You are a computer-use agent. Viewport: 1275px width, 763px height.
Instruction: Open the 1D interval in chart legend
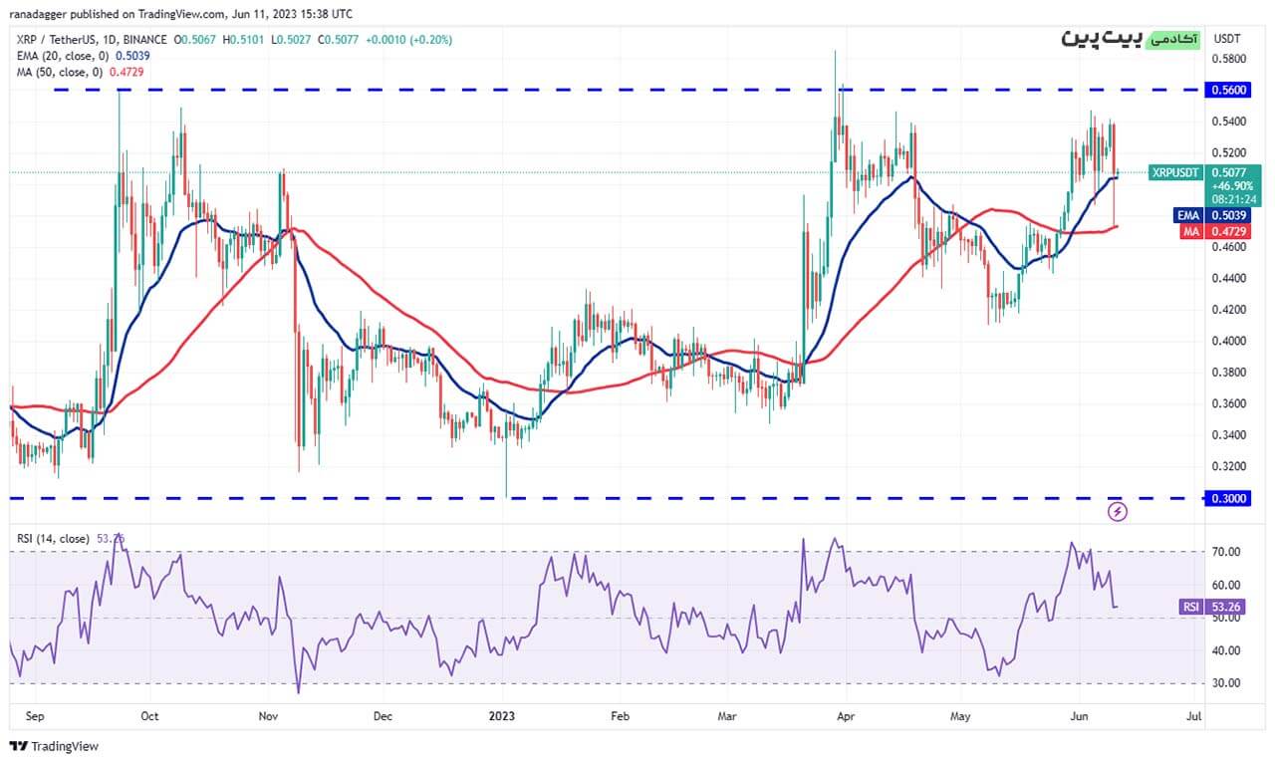pos(109,40)
